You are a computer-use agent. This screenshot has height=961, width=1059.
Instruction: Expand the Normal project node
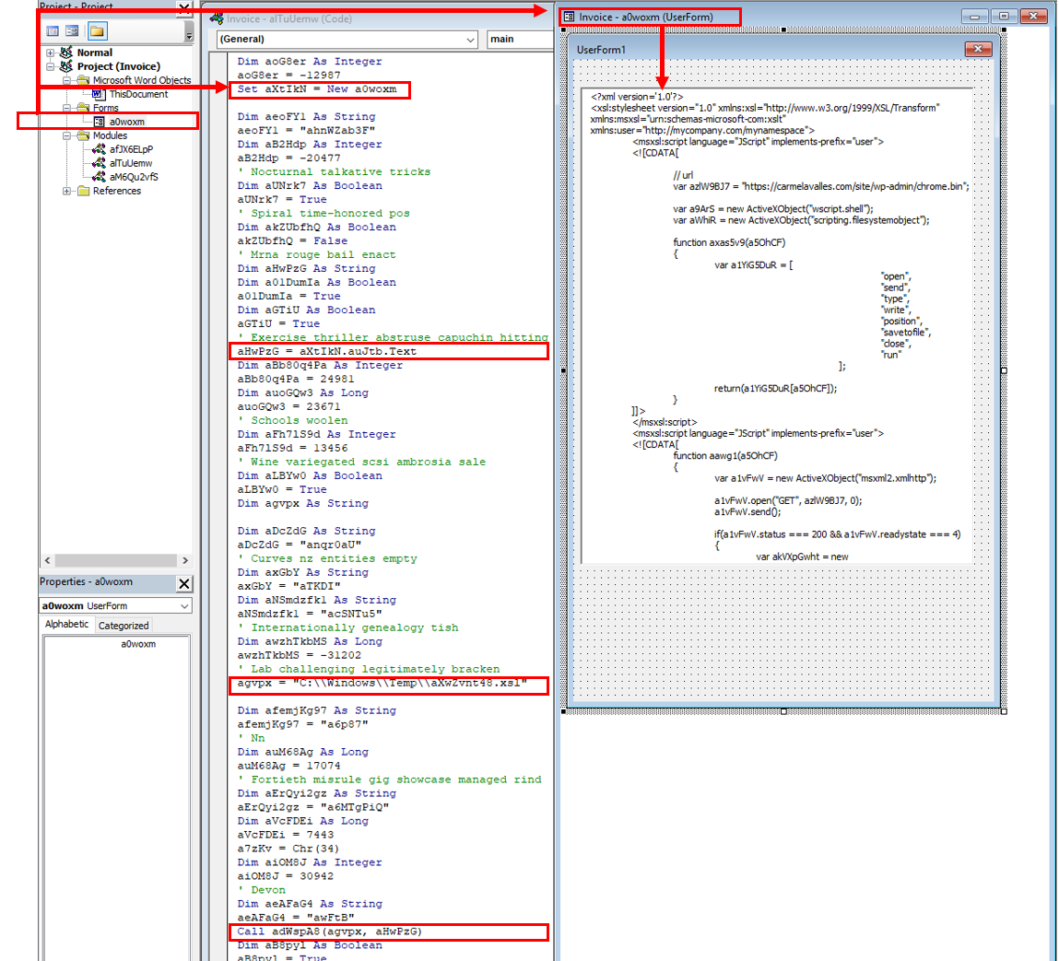[50, 53]
